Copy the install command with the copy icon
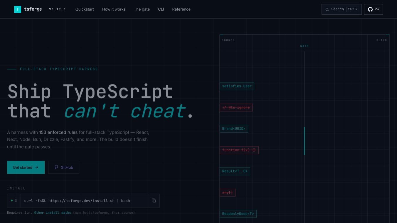Viewport: 397px width, 223px height. point(154,201)
